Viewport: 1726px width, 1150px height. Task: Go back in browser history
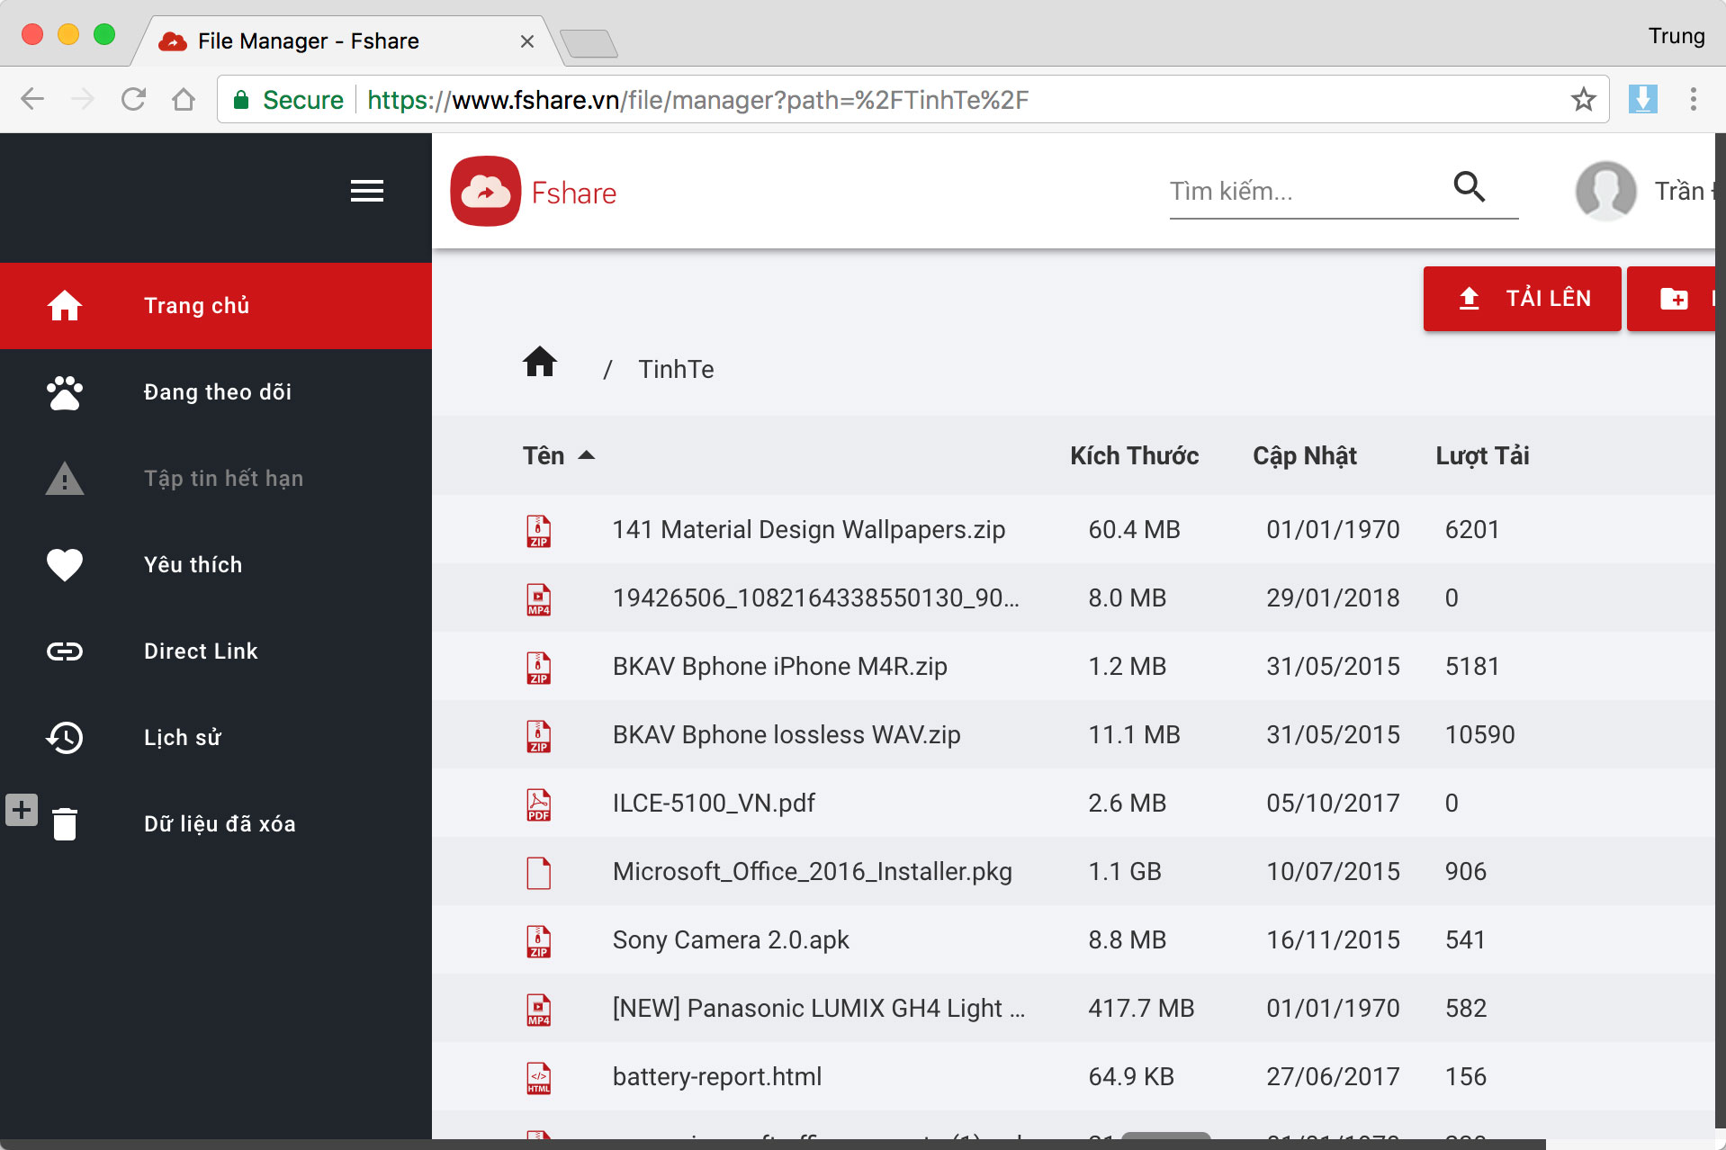pyautogui.click(x=32, y=99)
